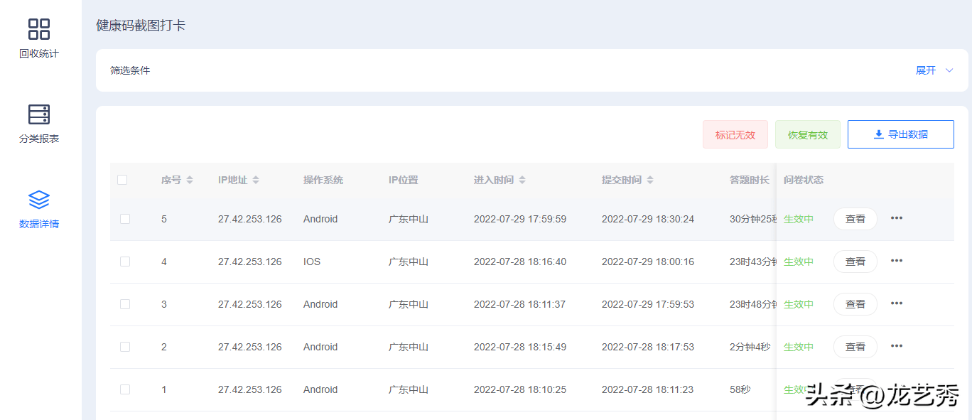Click the 分类报表 menu label

(x=39, y=139)
